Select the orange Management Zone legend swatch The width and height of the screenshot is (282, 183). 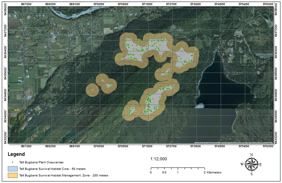[12, 175]
